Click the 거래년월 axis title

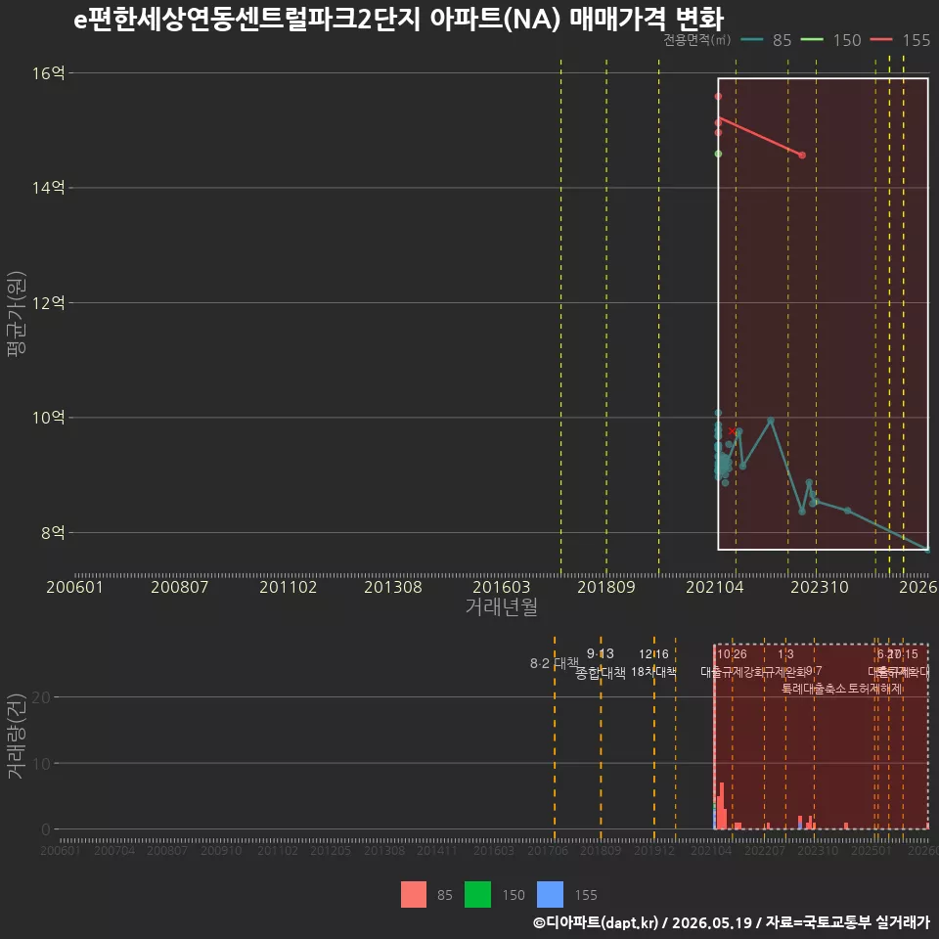(x=501, y=606)
